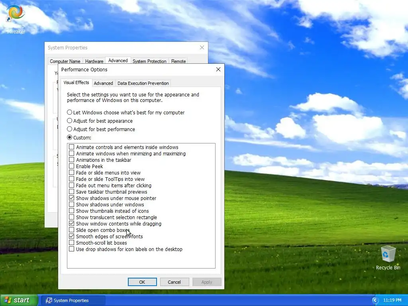The height and width of the screenshot is (306, 408).
Task: Enable Animate controls and elements inside windows
Action: (72, 147)
